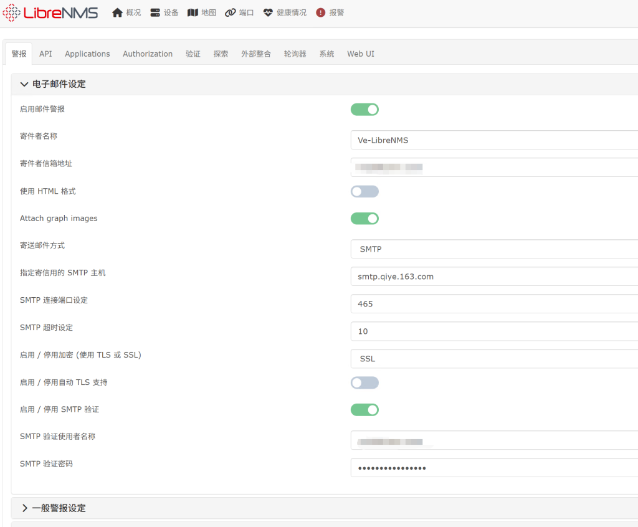Disable the 启用邮件警报 toggle
Image resolution: width=638 pixels, height=527 pixels.
click(364, 110)
